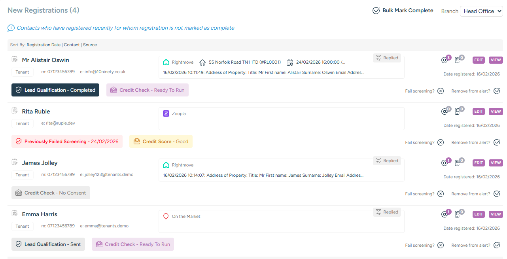Screen dimensions: 507x259
Task: Toggle remove from alert for James Jolley
Action: 497,194
